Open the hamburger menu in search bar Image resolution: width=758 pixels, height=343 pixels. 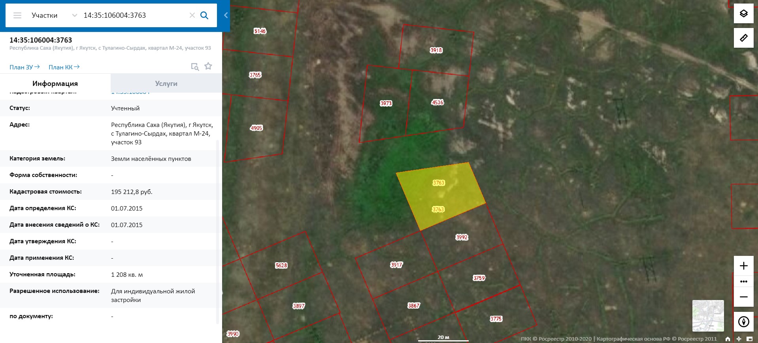point(17,15)
